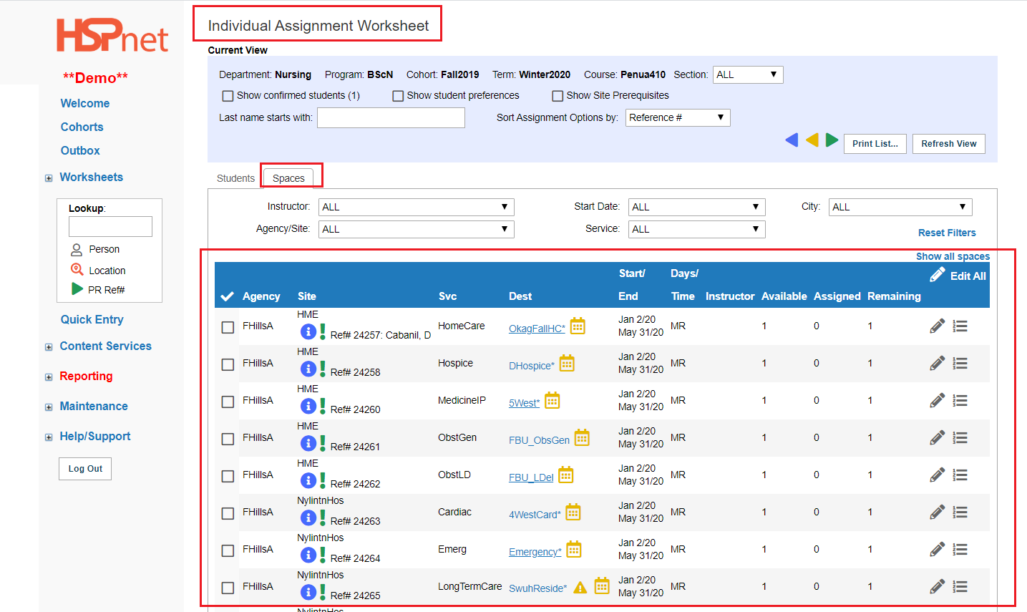1027x612 pixels.
Task: Open info icon for Ref# 24258
Action: [308, 369]
